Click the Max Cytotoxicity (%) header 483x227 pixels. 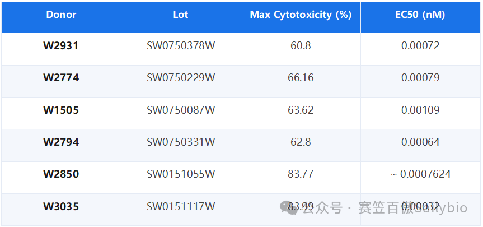(x=301, y=15)
